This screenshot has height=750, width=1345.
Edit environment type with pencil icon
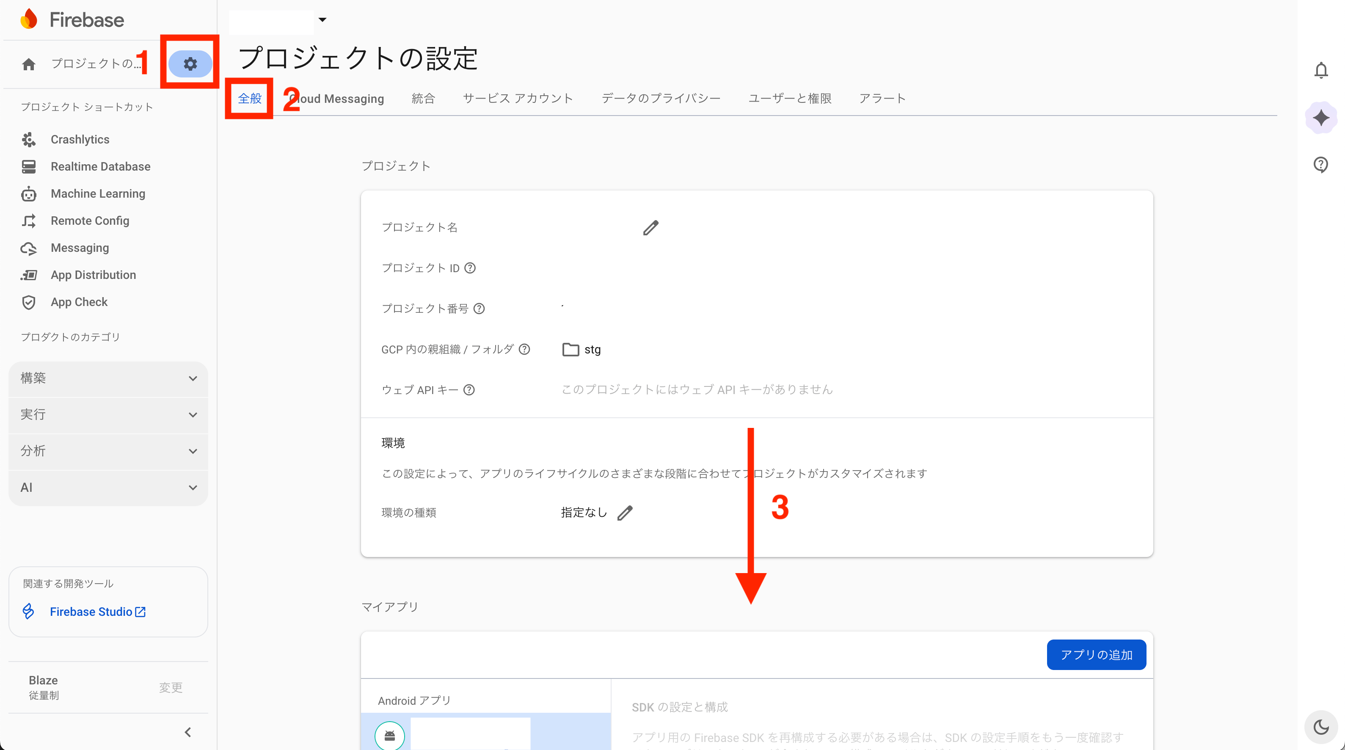tap(625, 513)
